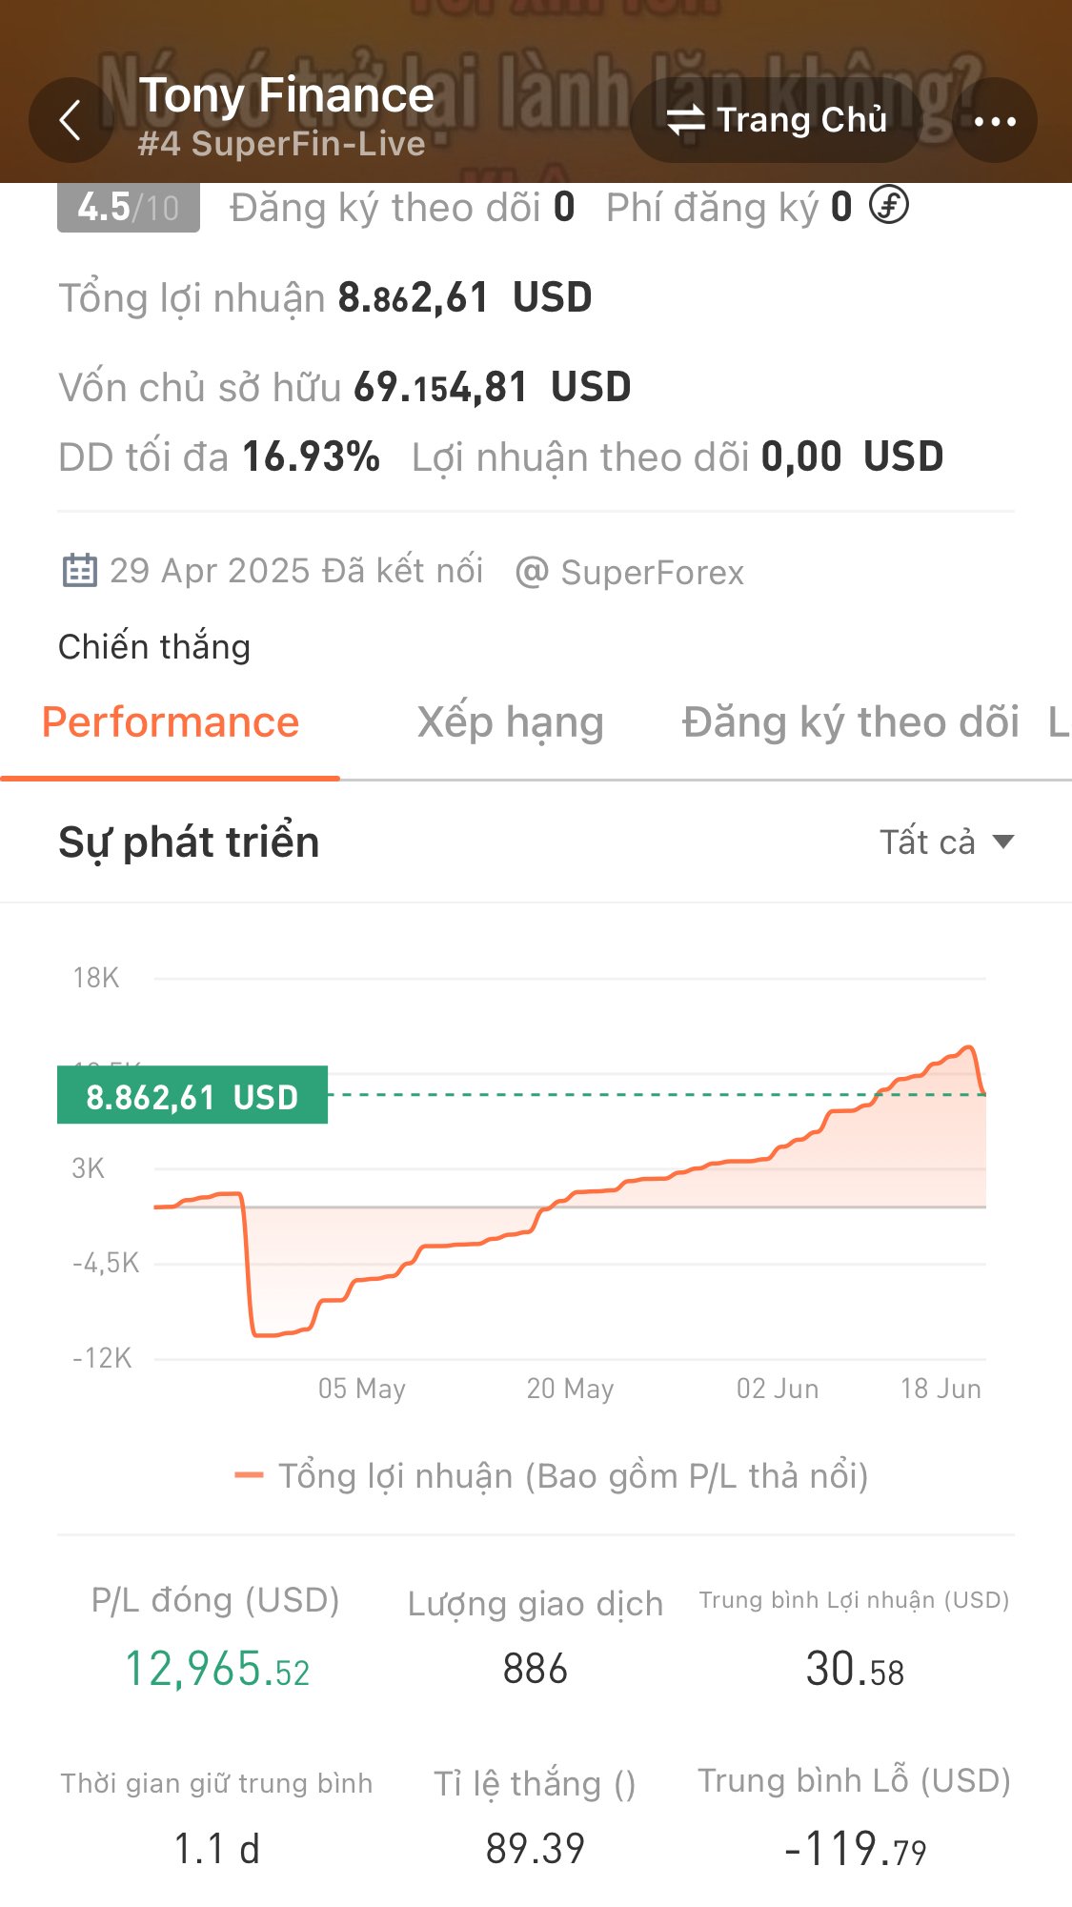1072x1907 pixels.
Task: Open the Tất cả time range dropdown
Action: point(946,842)
